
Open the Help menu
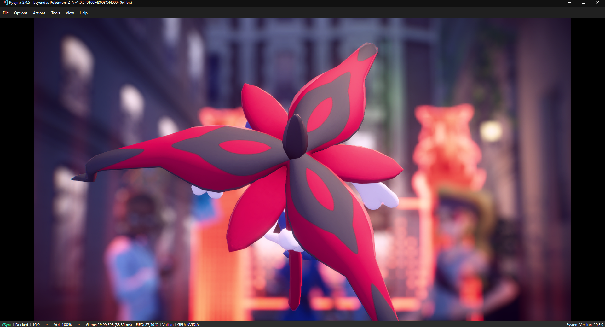pyautogui.click(x=84, y=13)
